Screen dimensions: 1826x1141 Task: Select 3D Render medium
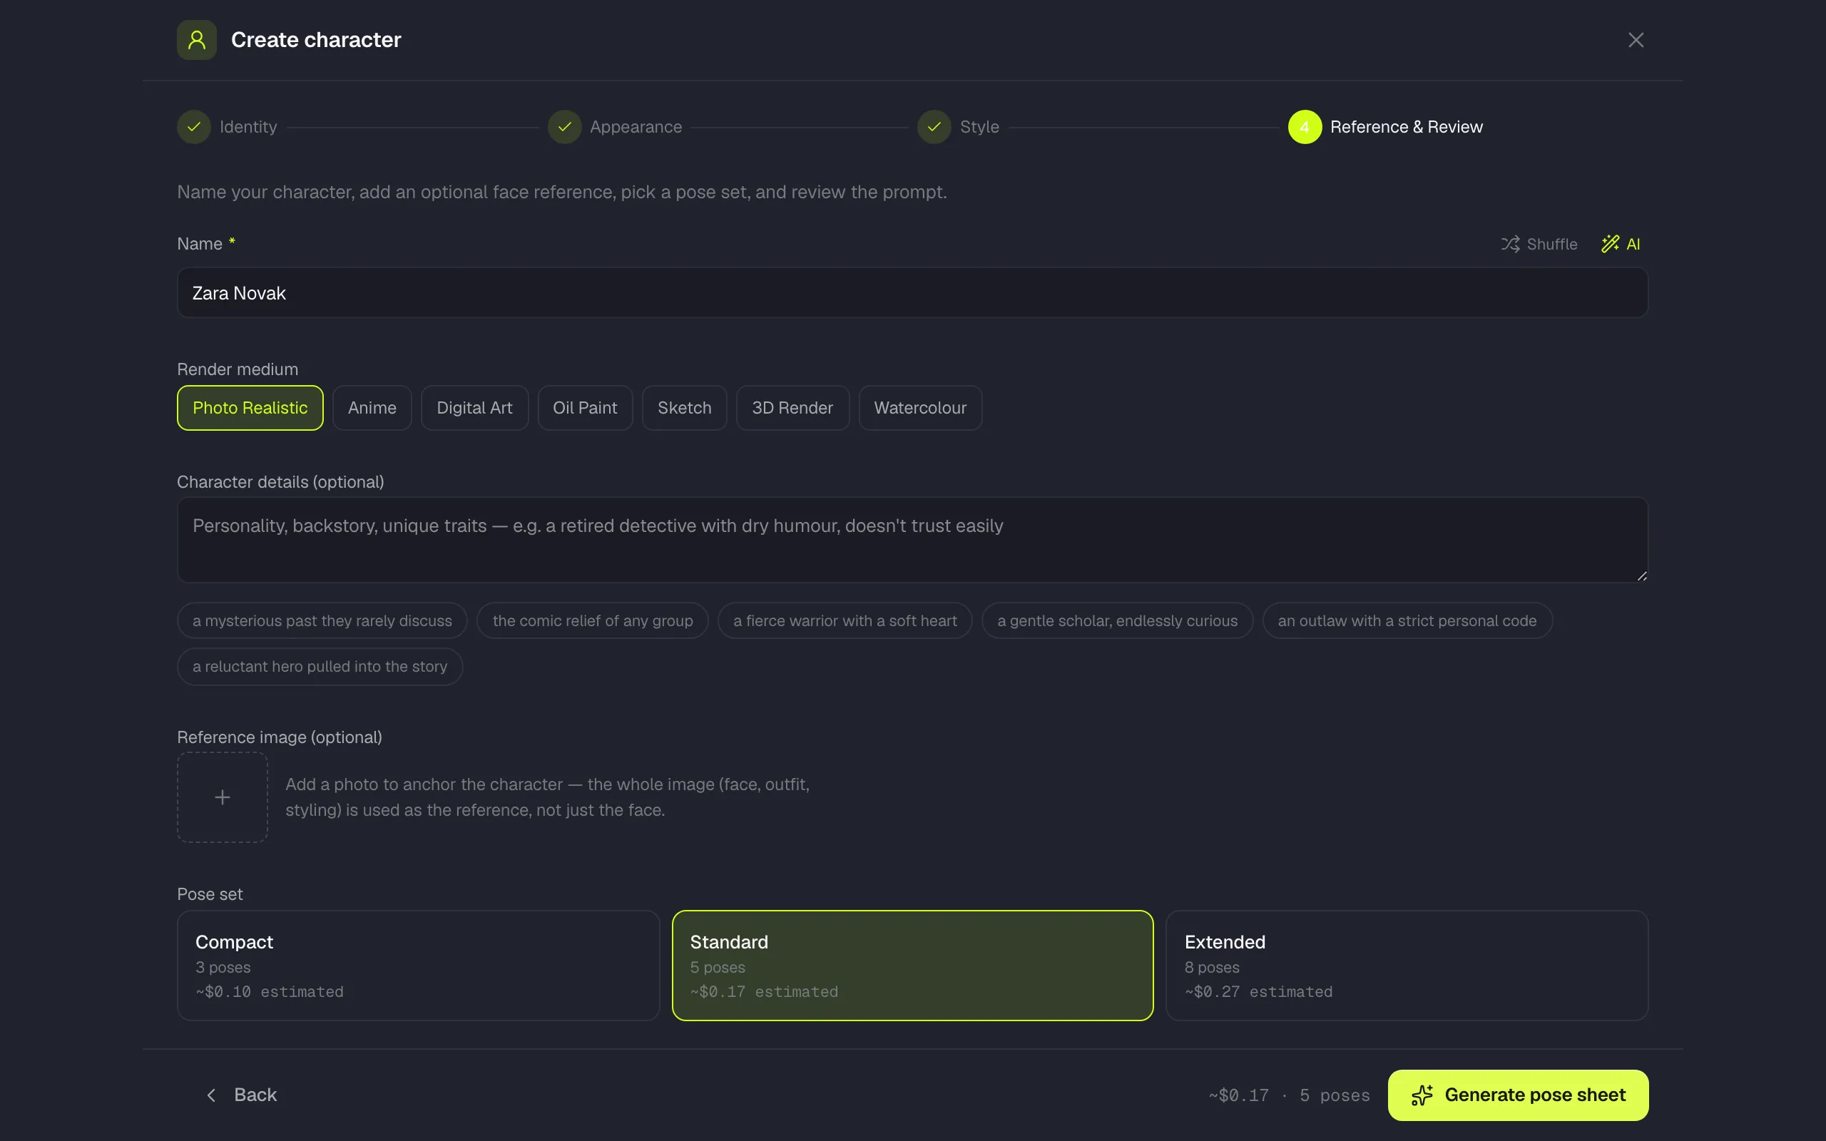792,408
